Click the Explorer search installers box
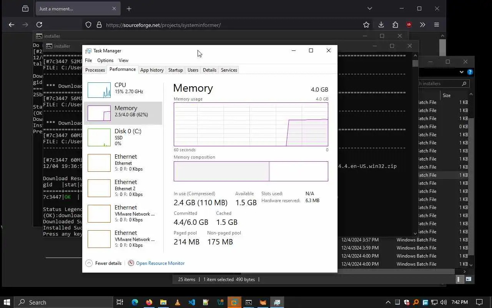Image resolution: width=492 pixels, height=308 pixels. (443, 84)
